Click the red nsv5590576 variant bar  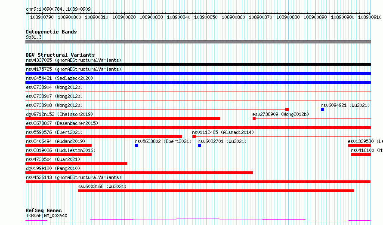point(104,137)
